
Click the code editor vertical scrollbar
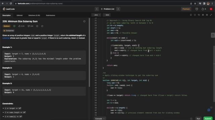pos(214,74)
